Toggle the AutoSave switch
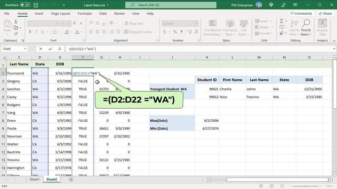The width and height of the screenshot is (337, 189). click(25, 5)
